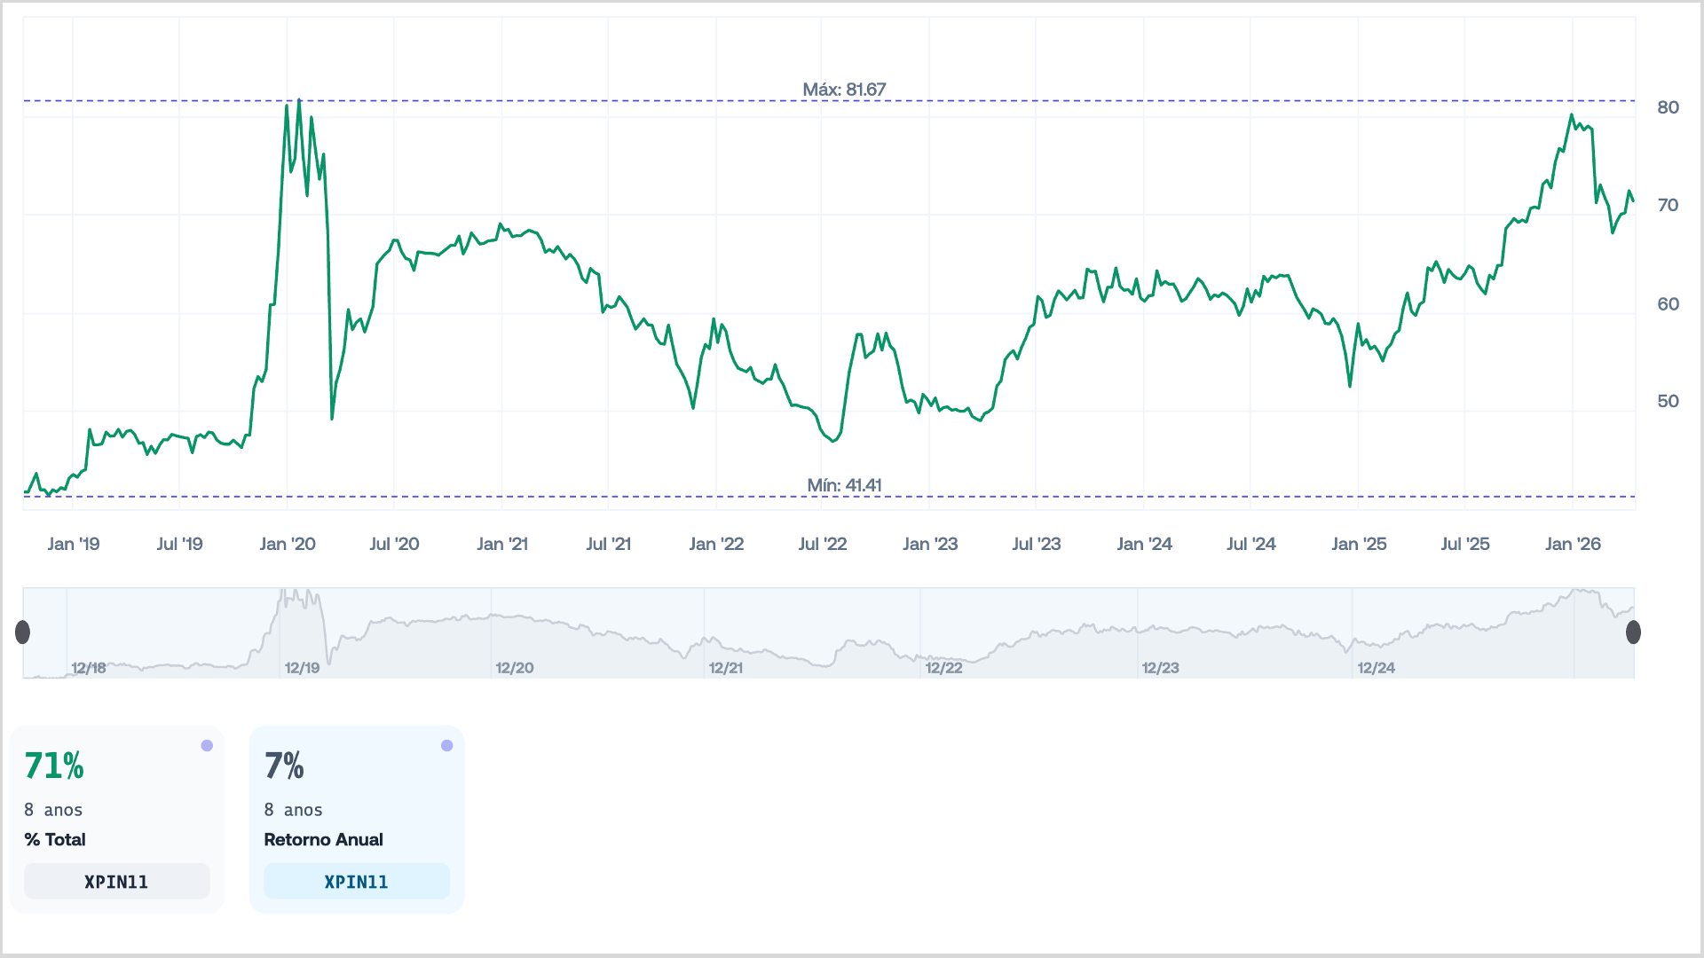Viewport: 1704px width, 958px height.
Task: Click the 12/22 marker in navigator
Action: 943,668
